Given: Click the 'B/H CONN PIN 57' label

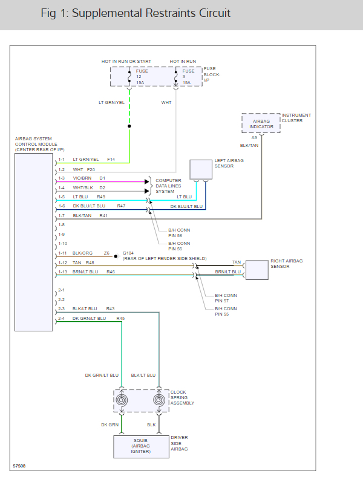Looking at the screenshot, I should 226,298.
